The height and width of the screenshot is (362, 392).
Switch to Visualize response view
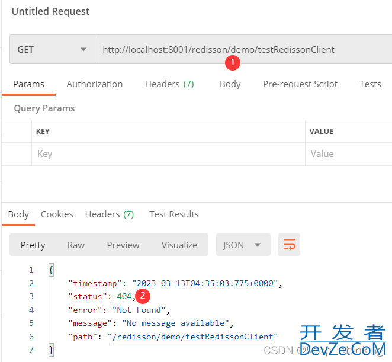(x=179, y=245)
